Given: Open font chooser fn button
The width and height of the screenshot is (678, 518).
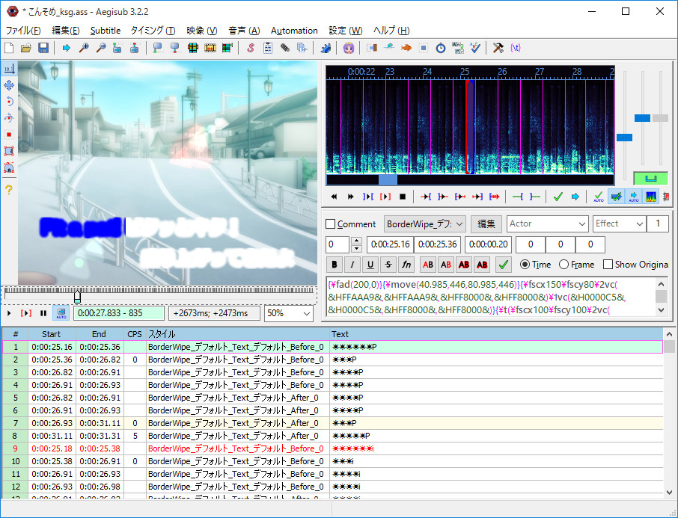Looking at the screenshot, I should 406,265.
